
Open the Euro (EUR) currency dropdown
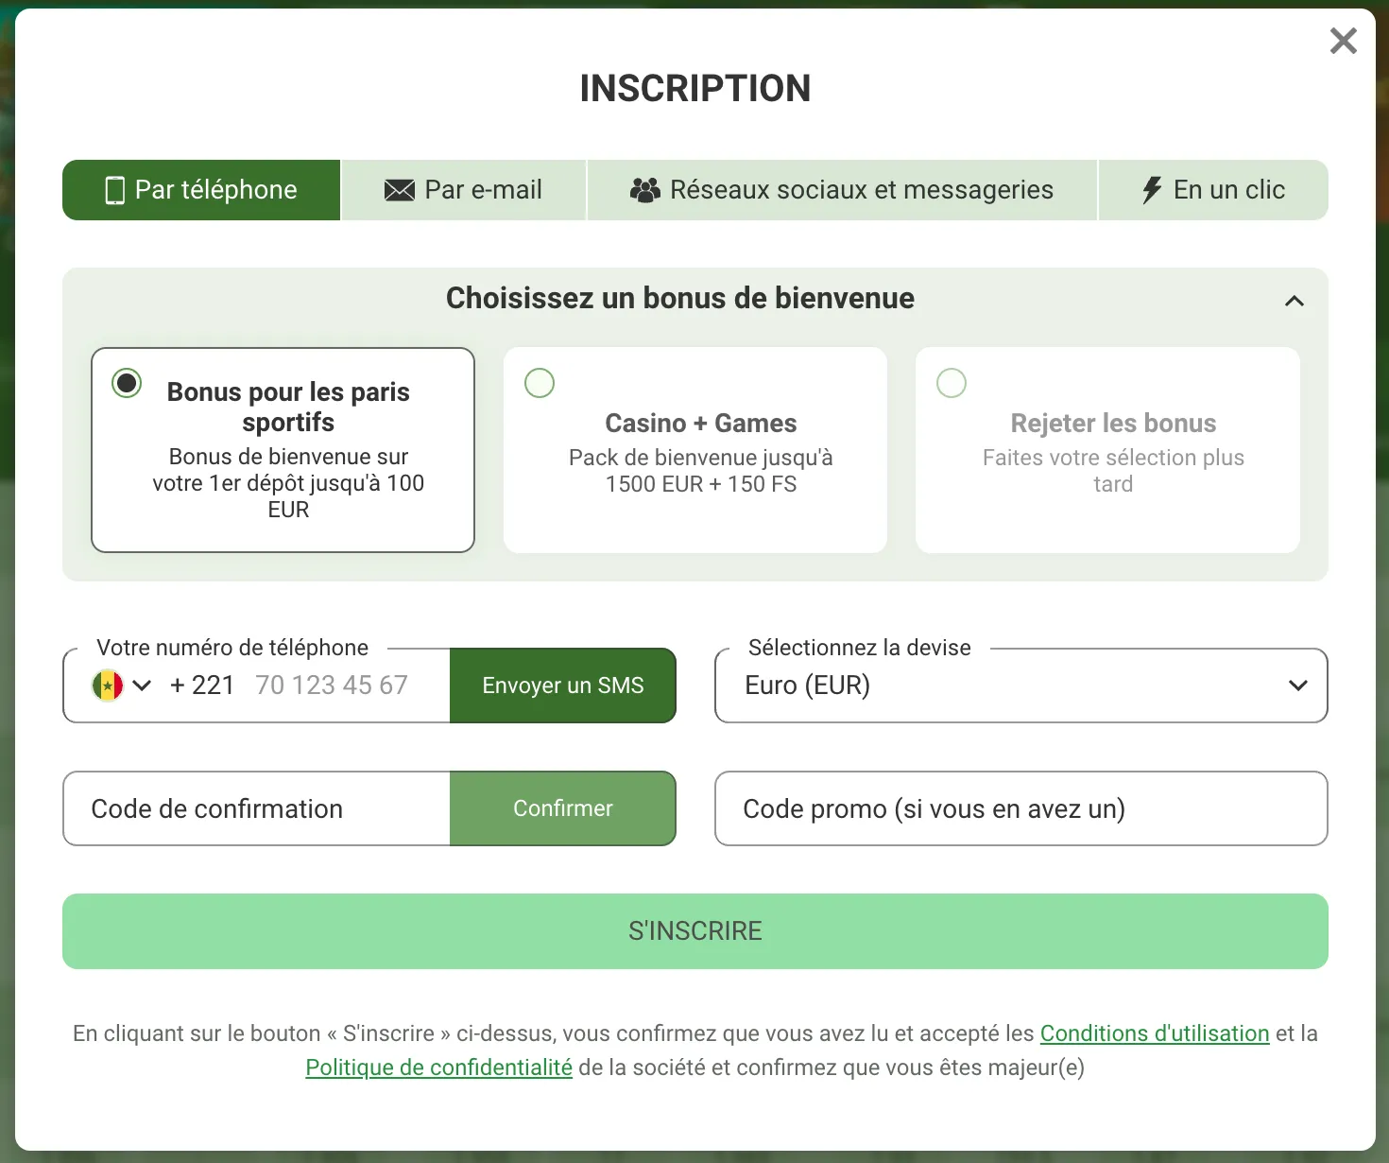click(1021, 686)
